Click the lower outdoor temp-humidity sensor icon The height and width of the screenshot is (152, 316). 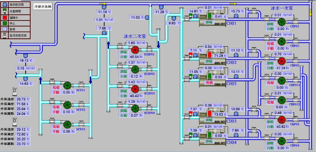(15, 122)
